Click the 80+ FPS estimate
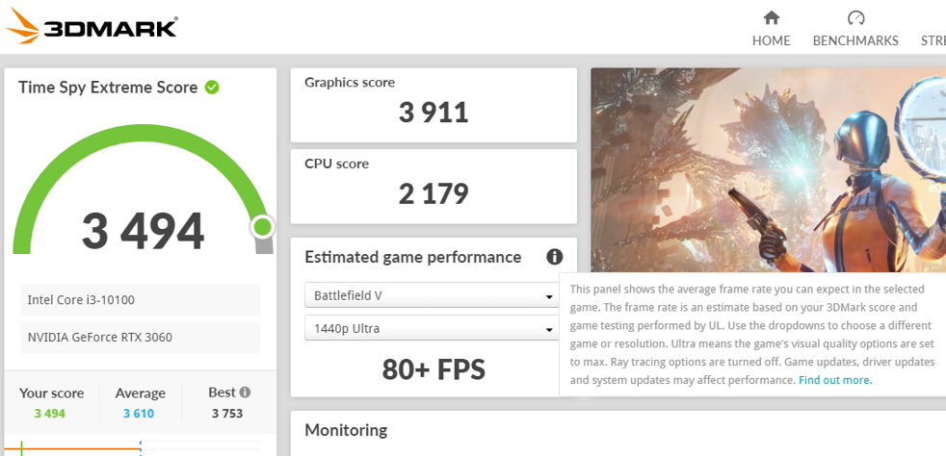Image resolution: width=946 pixels, height=456 pixels. (434, 369)
